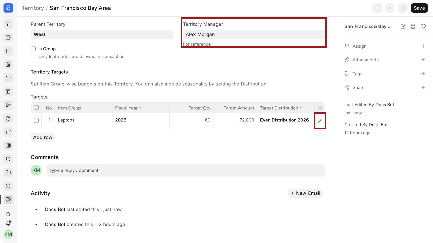433x243 pixels.
Task: Open the table grid icon in sidebar
Action: pos(8,91)
